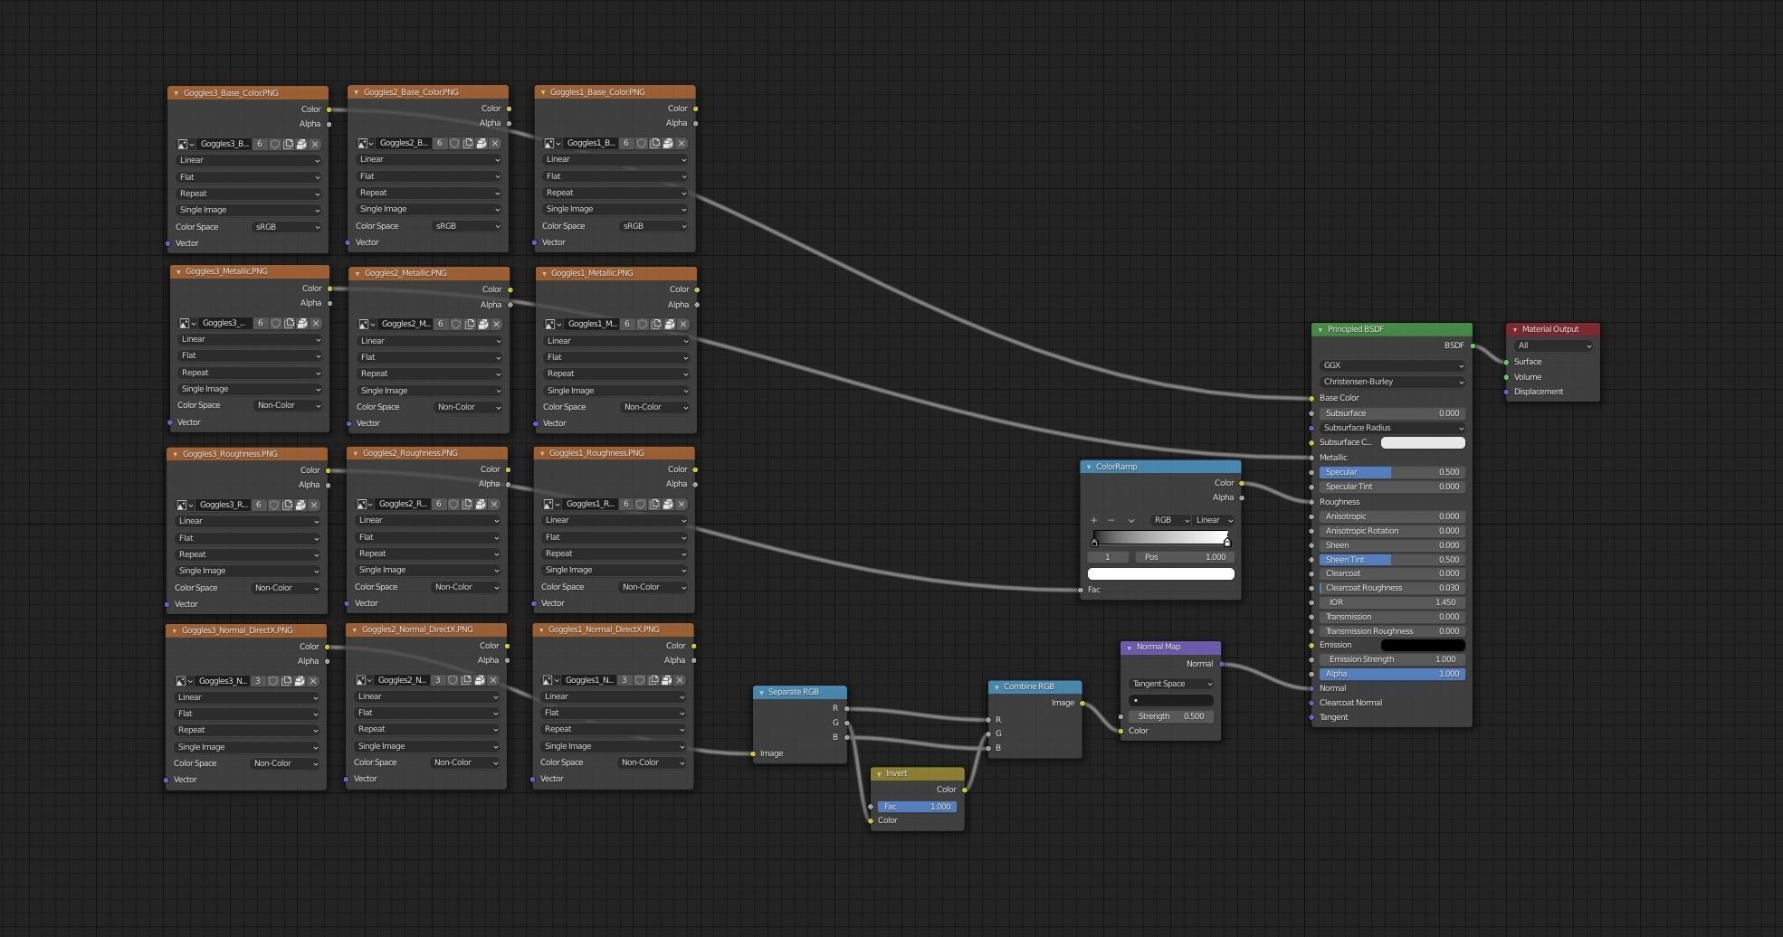Viewport: 1783px width, 937px height.
Task: Open ColorRamp tools chevron menu
Action: (x=1130, y=520)
